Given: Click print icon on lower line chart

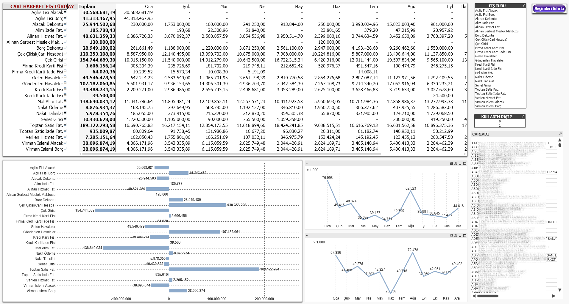Looking at the screenshot, I should 451,236.
